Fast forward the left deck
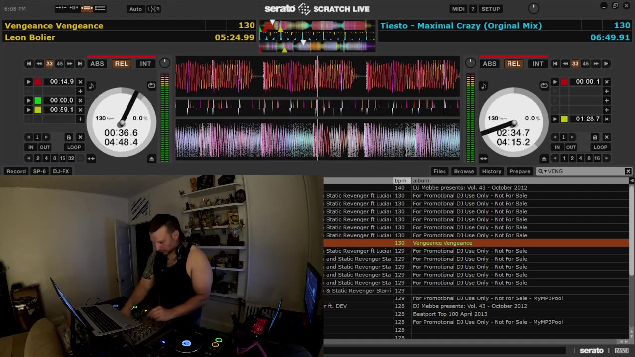This screenshot has height=357, width=635. (x=70, y=63)
